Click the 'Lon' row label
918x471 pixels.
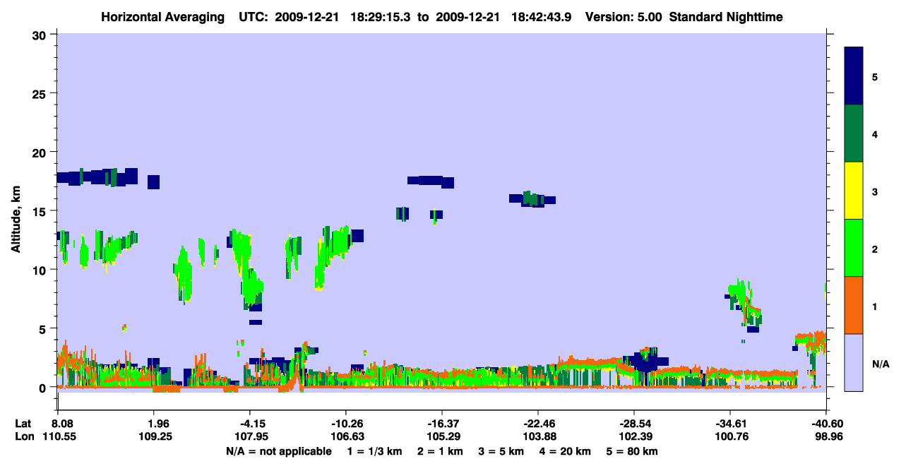24,436
